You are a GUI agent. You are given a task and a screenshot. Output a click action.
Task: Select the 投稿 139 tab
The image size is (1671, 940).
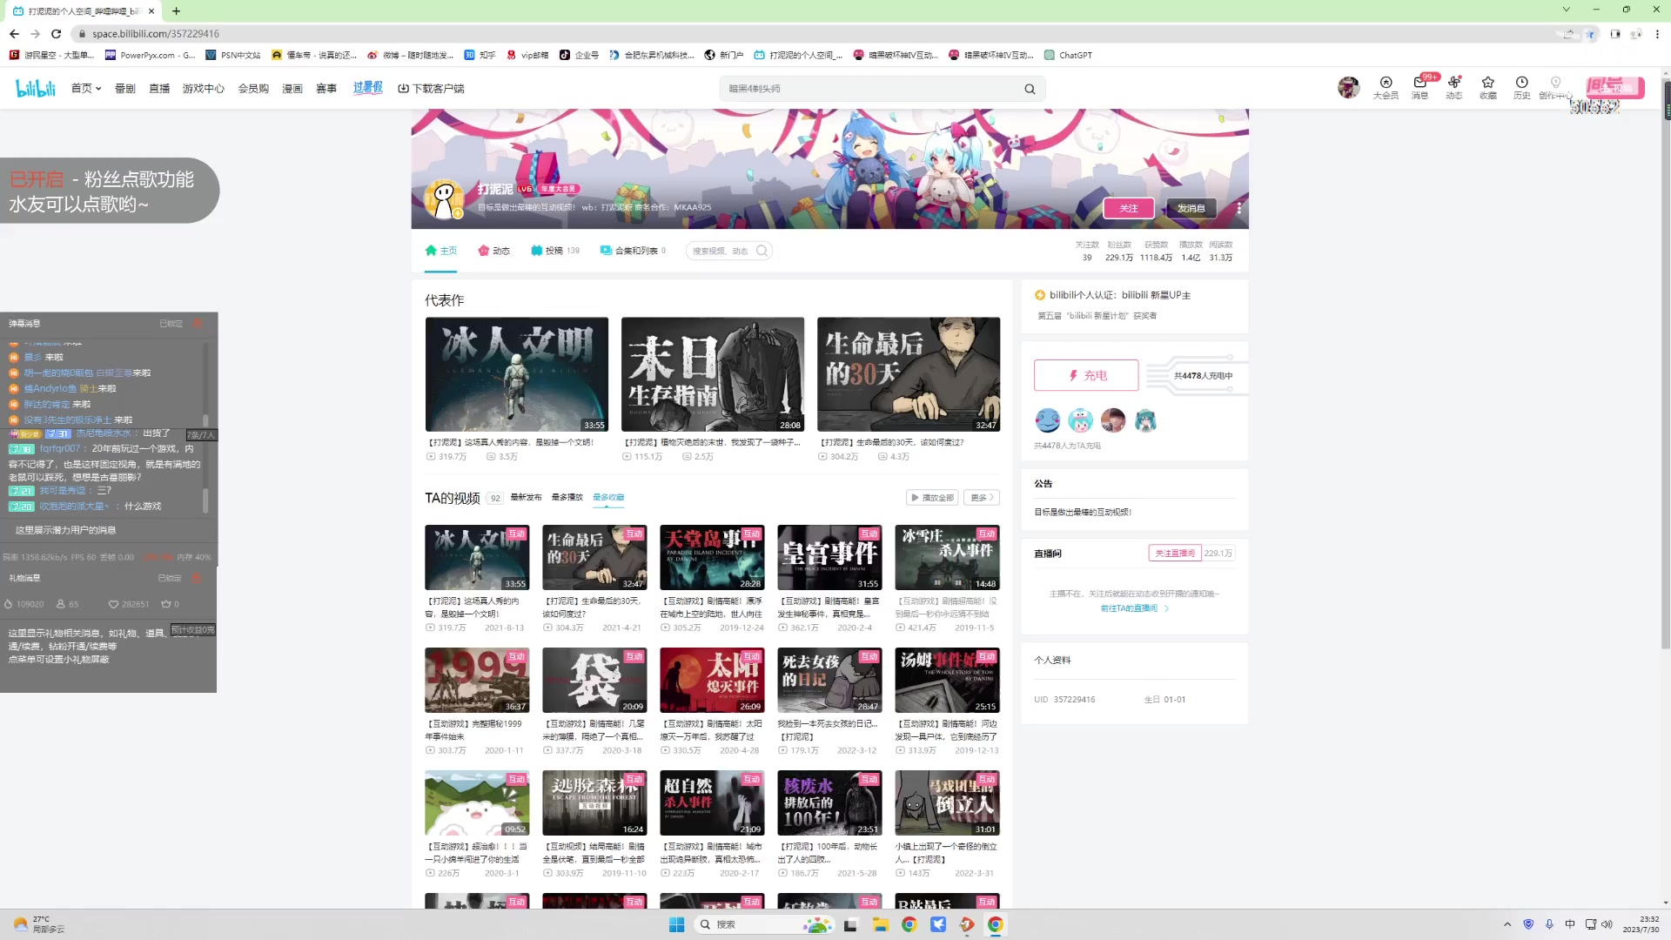555,251
